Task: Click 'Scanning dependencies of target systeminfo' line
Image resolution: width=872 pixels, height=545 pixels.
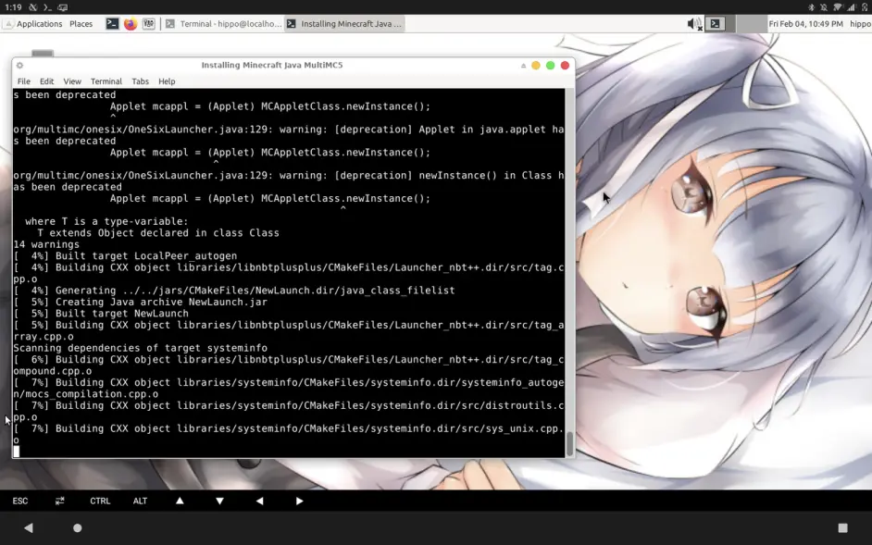Action: (x=140, y=348)
